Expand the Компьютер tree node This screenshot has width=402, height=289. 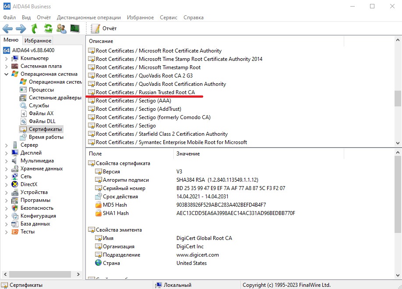tap(6, 59)
